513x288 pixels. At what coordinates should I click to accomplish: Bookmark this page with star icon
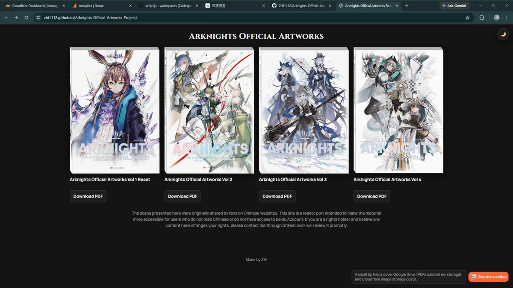(x=467, y=17)
